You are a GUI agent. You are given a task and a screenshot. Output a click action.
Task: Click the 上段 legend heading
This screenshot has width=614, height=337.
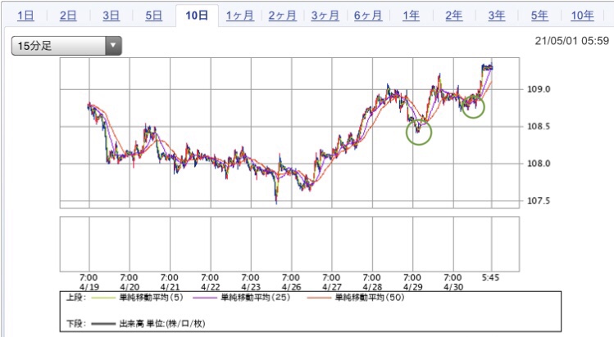[76, 298]
